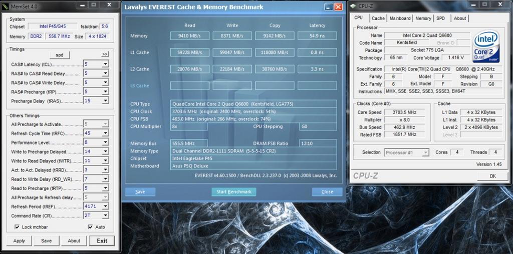This screenshot has width=513, height=254.
Task: Click the Chipset Intel P45/G45 field
Action: click(53, 26)
